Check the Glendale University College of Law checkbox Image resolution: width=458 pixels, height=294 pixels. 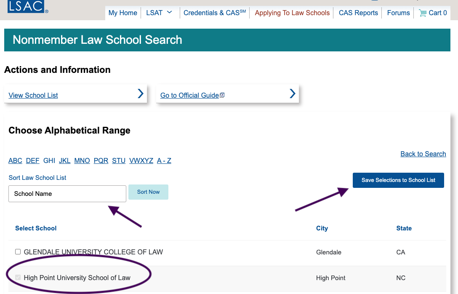click(x=18, y=251)
